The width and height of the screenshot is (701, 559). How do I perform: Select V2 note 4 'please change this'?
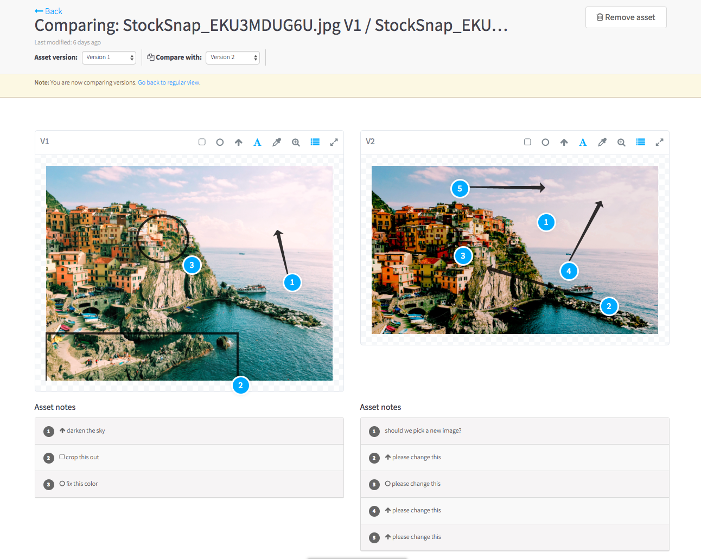[514, 511]
